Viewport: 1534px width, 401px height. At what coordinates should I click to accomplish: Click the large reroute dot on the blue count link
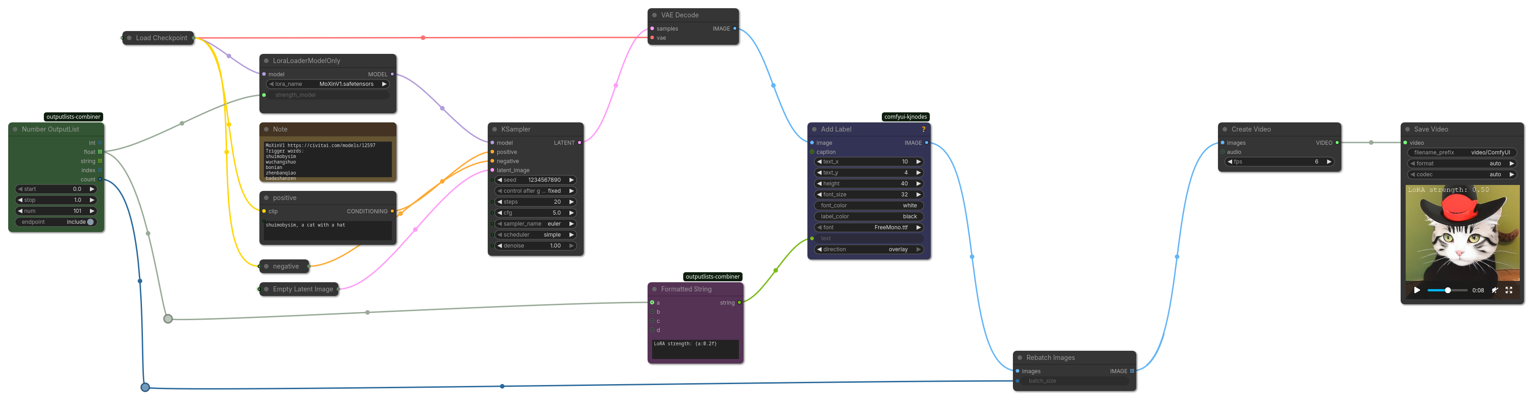(x=145, y=388)
